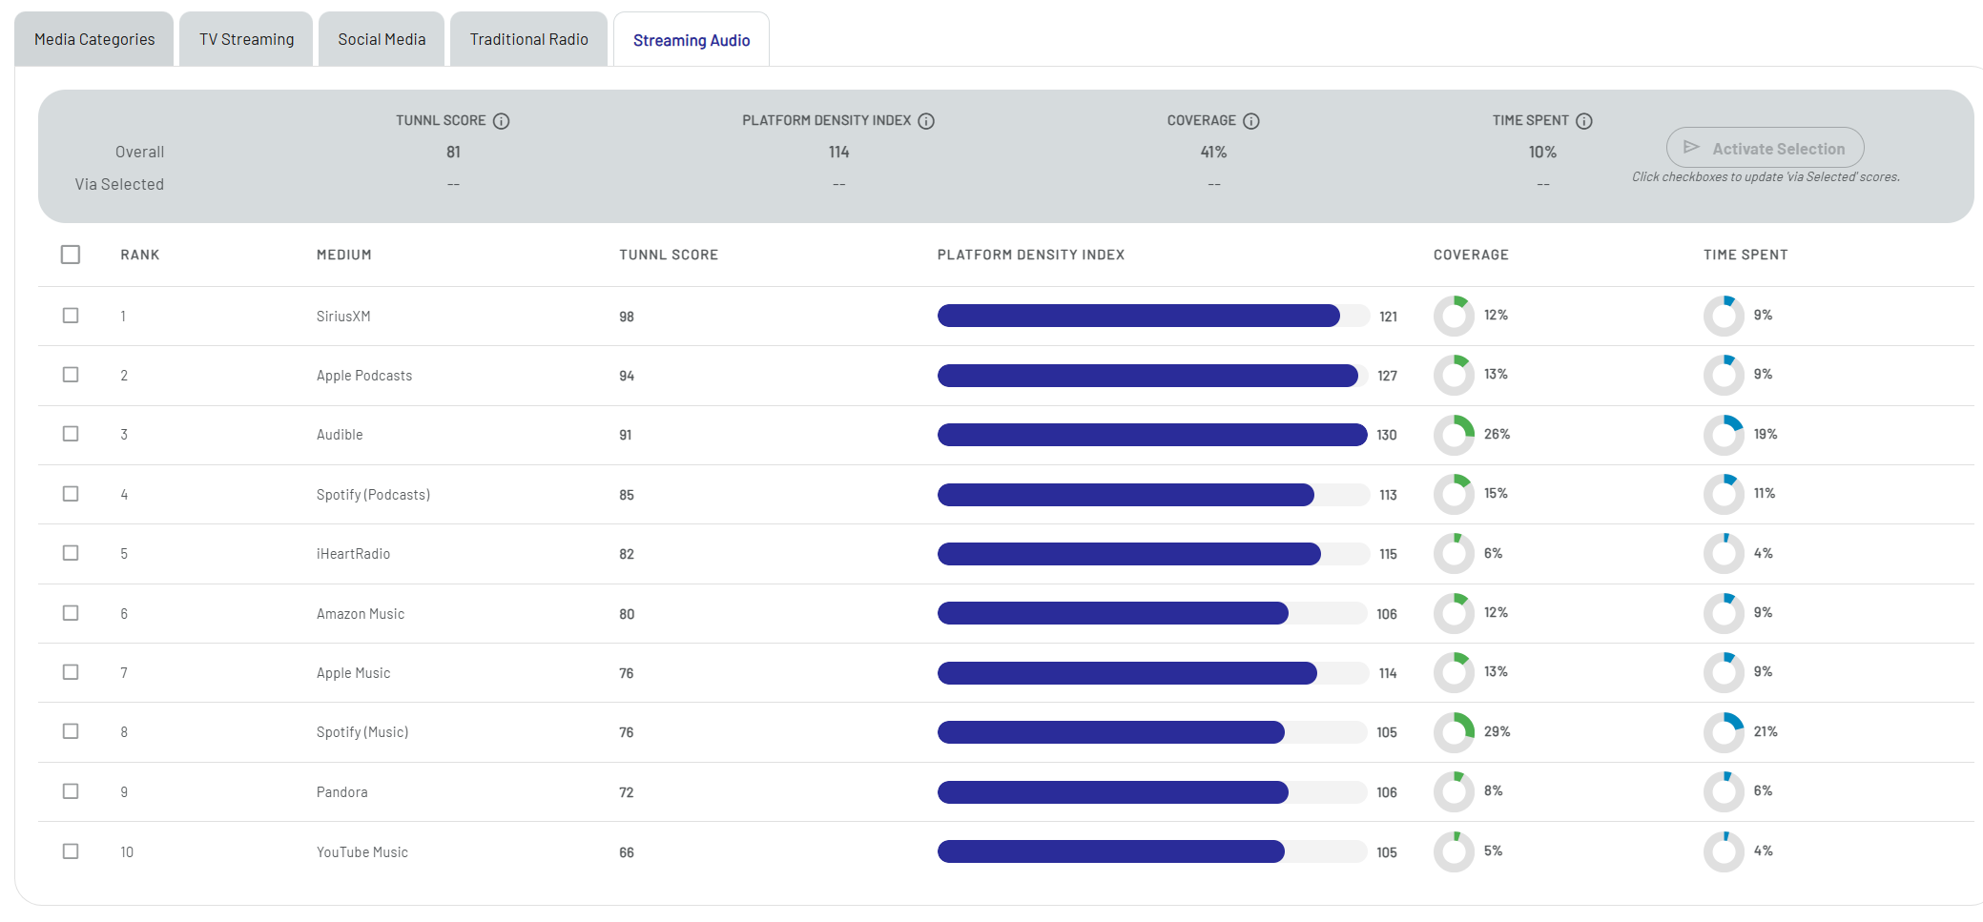This screenshot has height=922, width=1983.
Task: Open the Coverage info icon tooltip
Action: point(1251,121)
